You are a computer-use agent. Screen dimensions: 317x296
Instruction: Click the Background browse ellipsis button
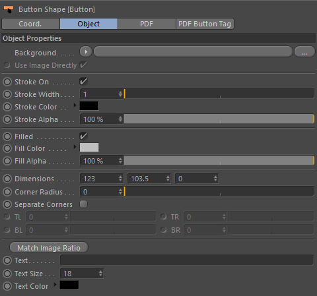(x=304, y=52)
